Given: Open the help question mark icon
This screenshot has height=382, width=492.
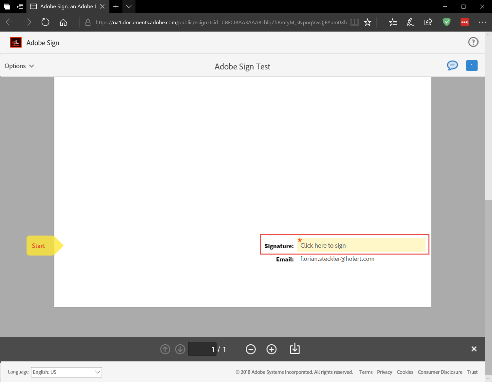Looking at the screenshot, I should 473,42.
